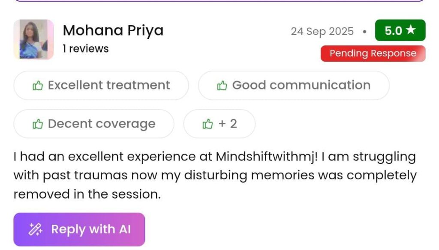Image resolution: width=439 pixels, height=250 pixels.
Task: Click the dot separator beside the date
Action: [x=364, y=31]
